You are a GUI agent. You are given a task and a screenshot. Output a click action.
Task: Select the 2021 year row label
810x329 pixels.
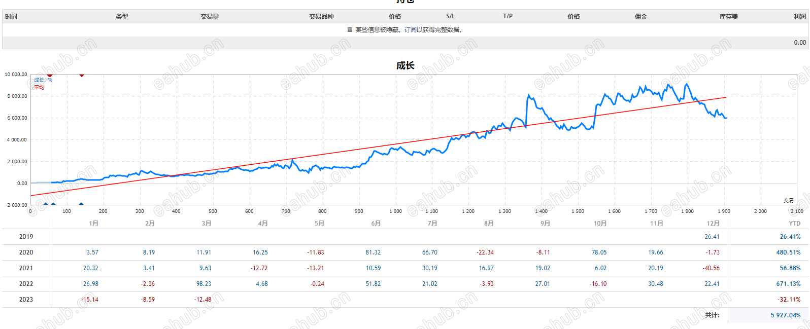coord(26,268)
